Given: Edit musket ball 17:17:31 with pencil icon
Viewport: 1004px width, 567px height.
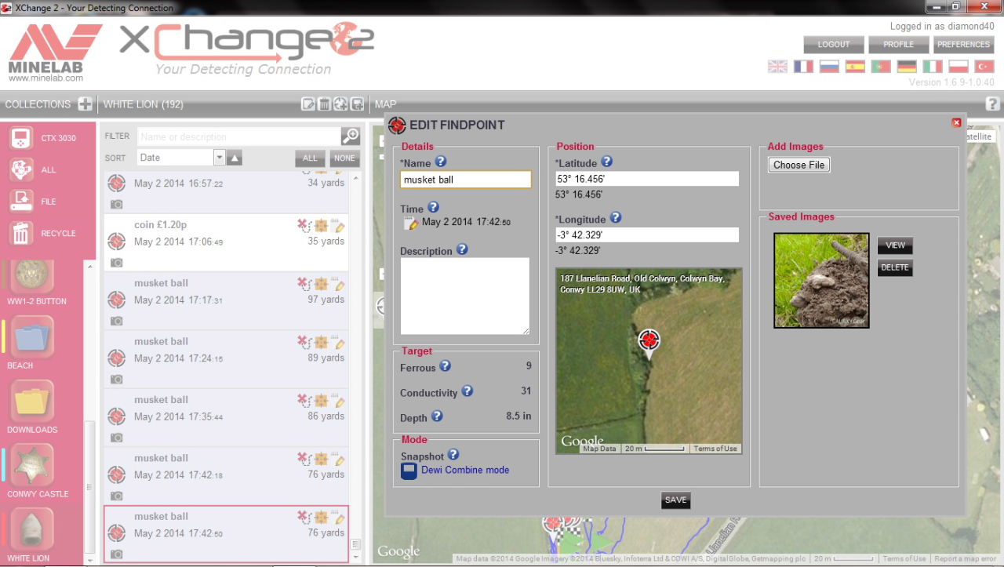Looking at the screenshot, I should [340, 285].
